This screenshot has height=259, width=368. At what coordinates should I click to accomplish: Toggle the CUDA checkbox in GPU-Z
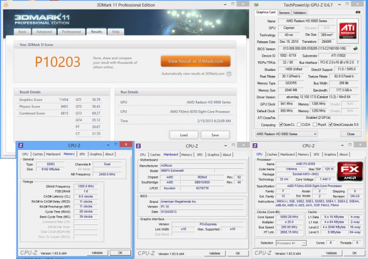[299, 124]
